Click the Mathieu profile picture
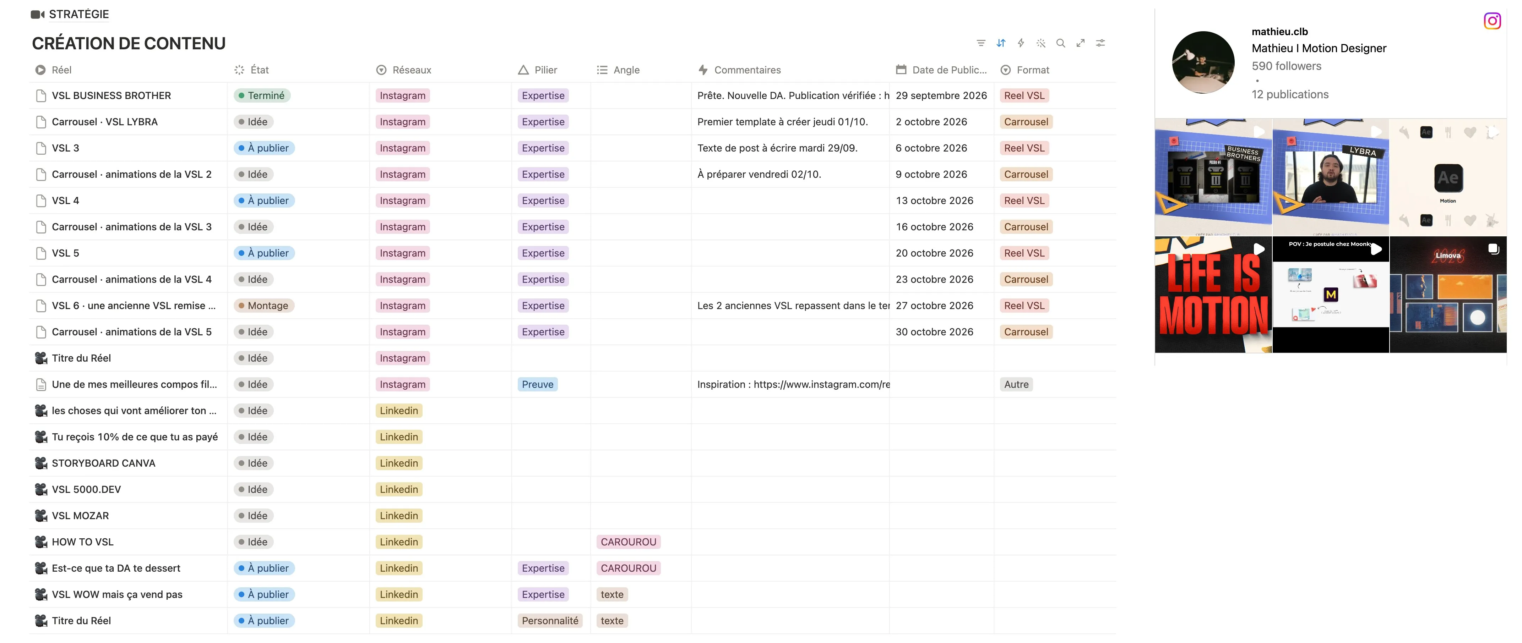Image resolution: width=1522 pixels, height=643 pixels. (1203, 62)
